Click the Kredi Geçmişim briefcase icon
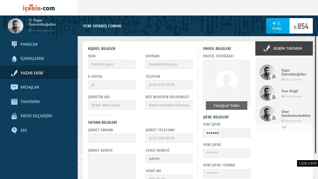 [14, 115]
